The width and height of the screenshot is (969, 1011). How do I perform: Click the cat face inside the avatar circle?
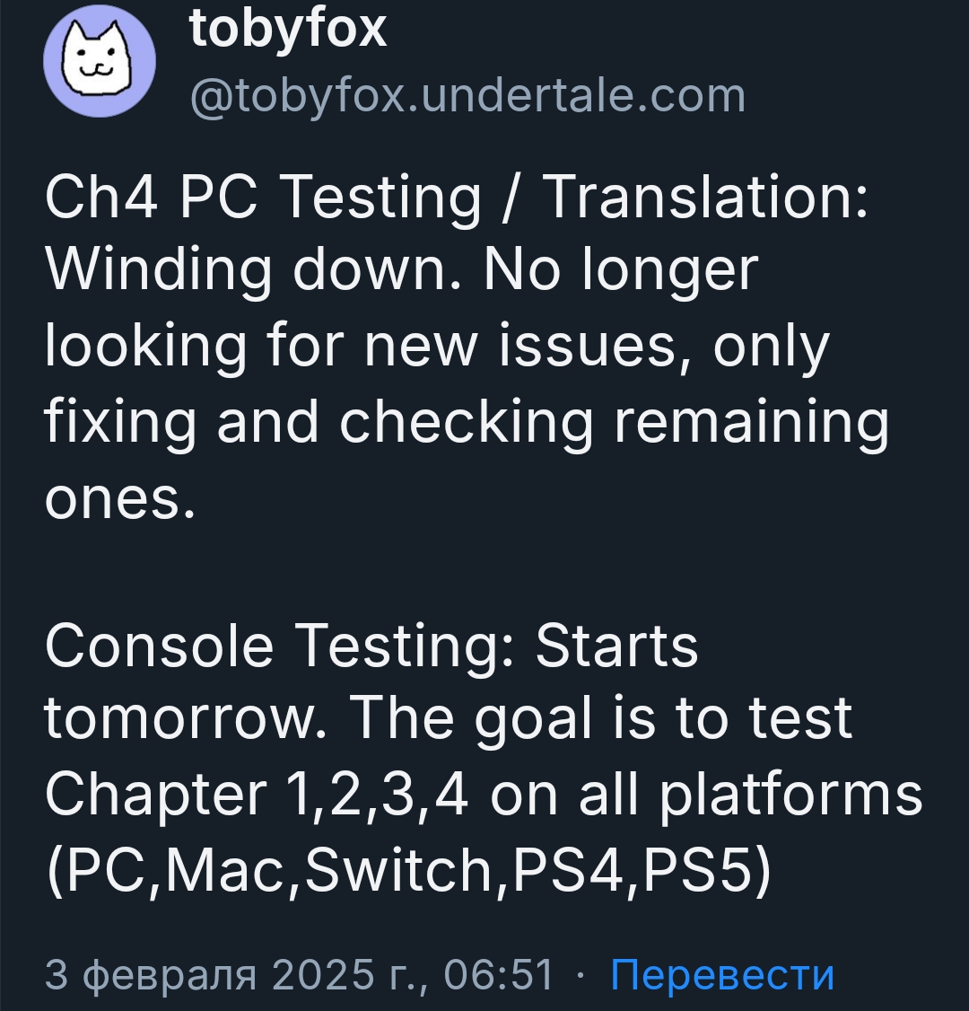point(96,59)
